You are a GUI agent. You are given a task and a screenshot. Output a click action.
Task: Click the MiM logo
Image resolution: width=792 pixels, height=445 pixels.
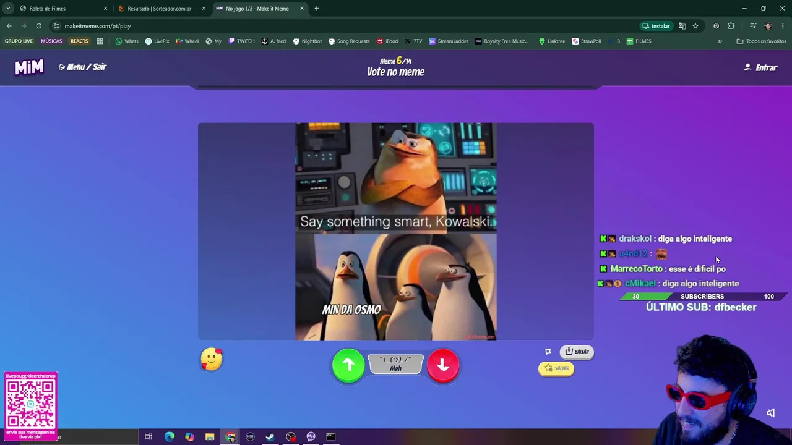pyautogui.click(x=29, y=67)
